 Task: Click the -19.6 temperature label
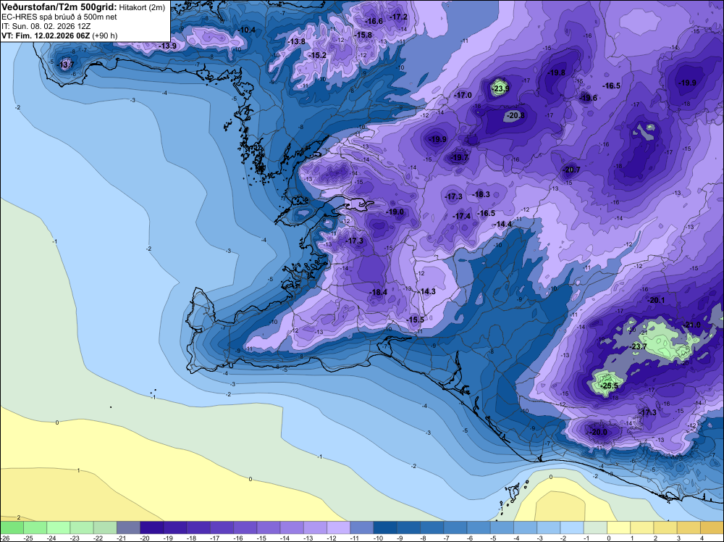pyautogui.click(x=588, y=98)
